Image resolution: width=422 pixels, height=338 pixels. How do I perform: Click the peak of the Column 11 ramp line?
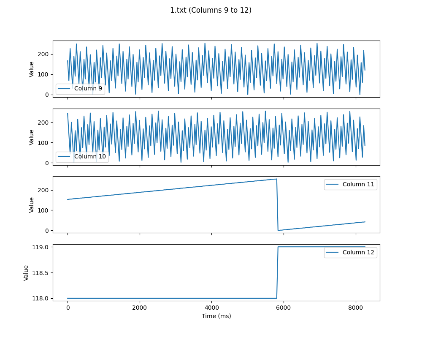pos(276,179)
